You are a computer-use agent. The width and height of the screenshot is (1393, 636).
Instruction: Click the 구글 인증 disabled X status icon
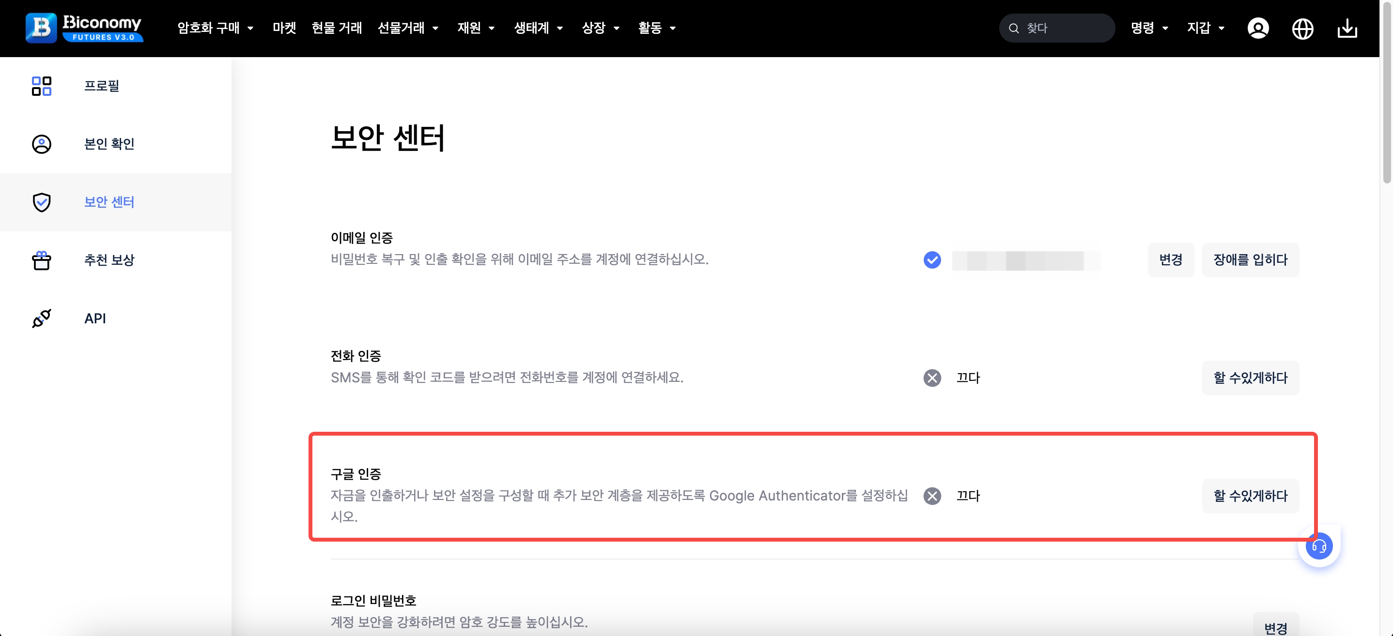coord(932,496)
